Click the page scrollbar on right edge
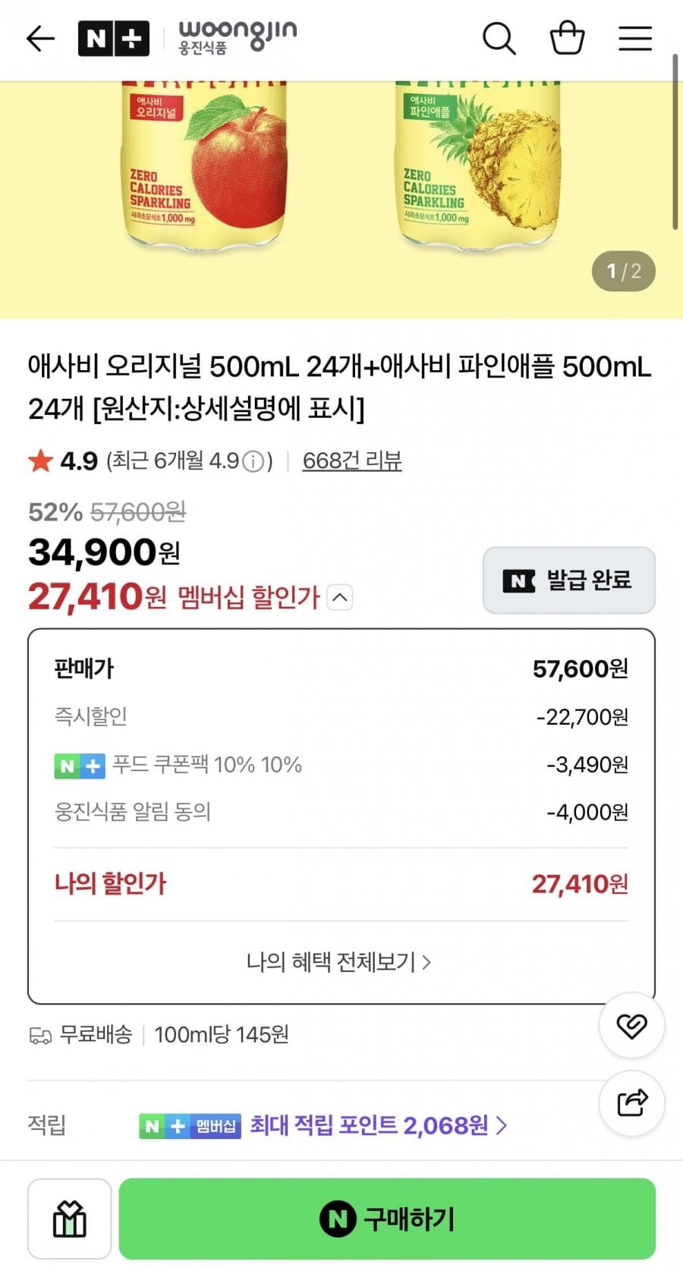 click(x=675, y=142)
